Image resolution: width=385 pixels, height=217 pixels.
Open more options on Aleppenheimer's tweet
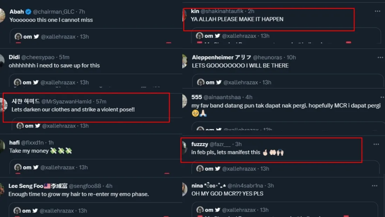pos(380,57)
